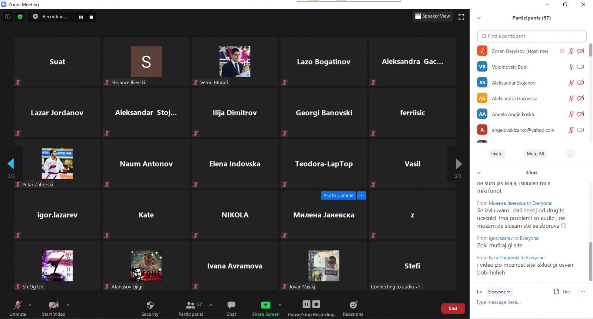Screen dimensions: 593x319
Task: Pause the recording in the top bar
Action: pyautogui.click(x=81, y=17)
